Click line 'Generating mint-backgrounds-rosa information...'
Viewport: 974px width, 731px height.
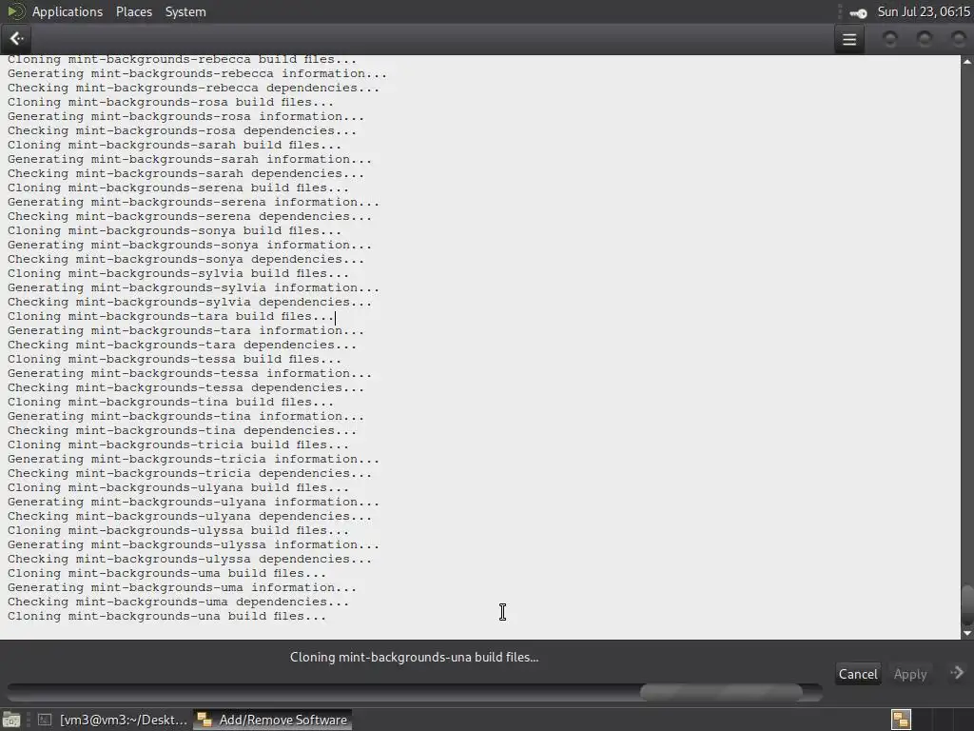tap(185, 117)
